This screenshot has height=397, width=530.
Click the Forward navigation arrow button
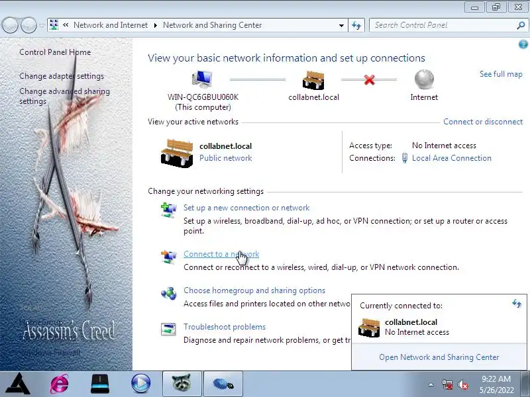(x=29, y=25)
